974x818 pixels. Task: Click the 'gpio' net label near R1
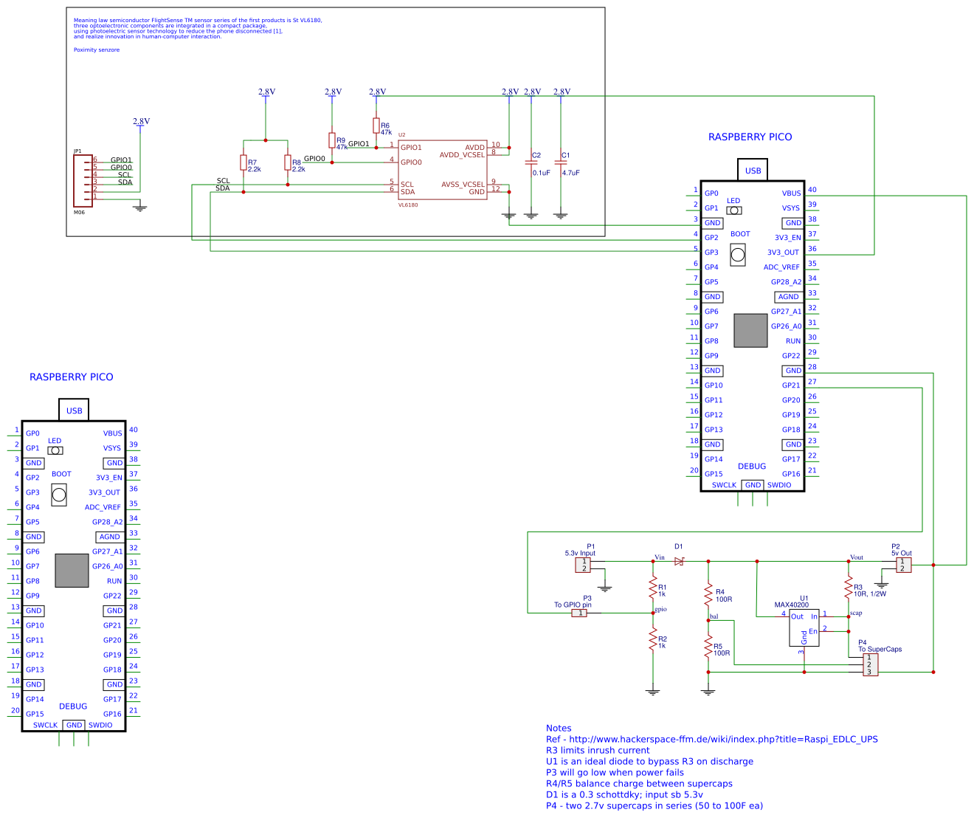coord(660,609)
